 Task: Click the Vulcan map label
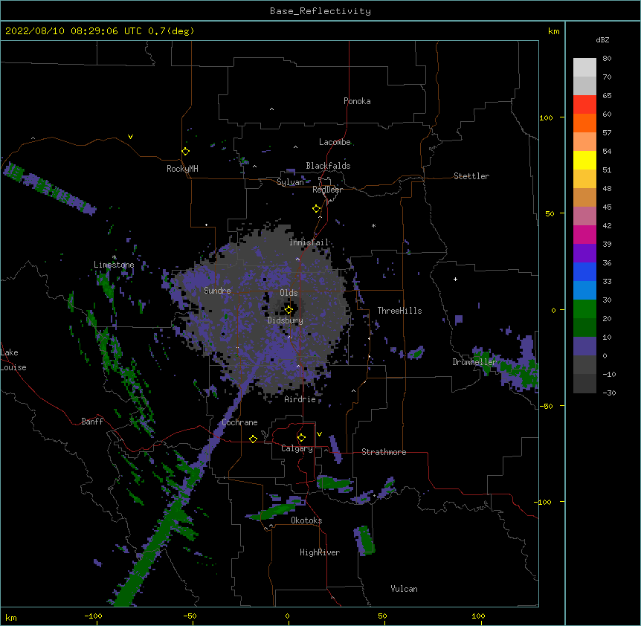pos(404,589)
